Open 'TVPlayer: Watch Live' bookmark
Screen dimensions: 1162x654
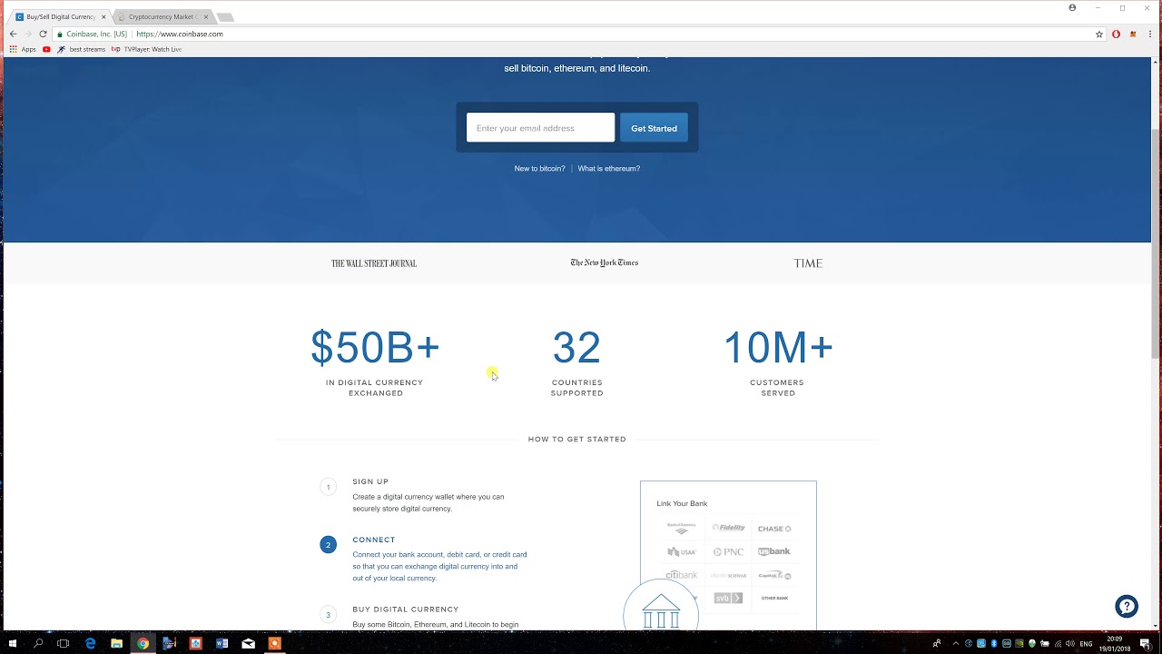[x=147, y=49]
